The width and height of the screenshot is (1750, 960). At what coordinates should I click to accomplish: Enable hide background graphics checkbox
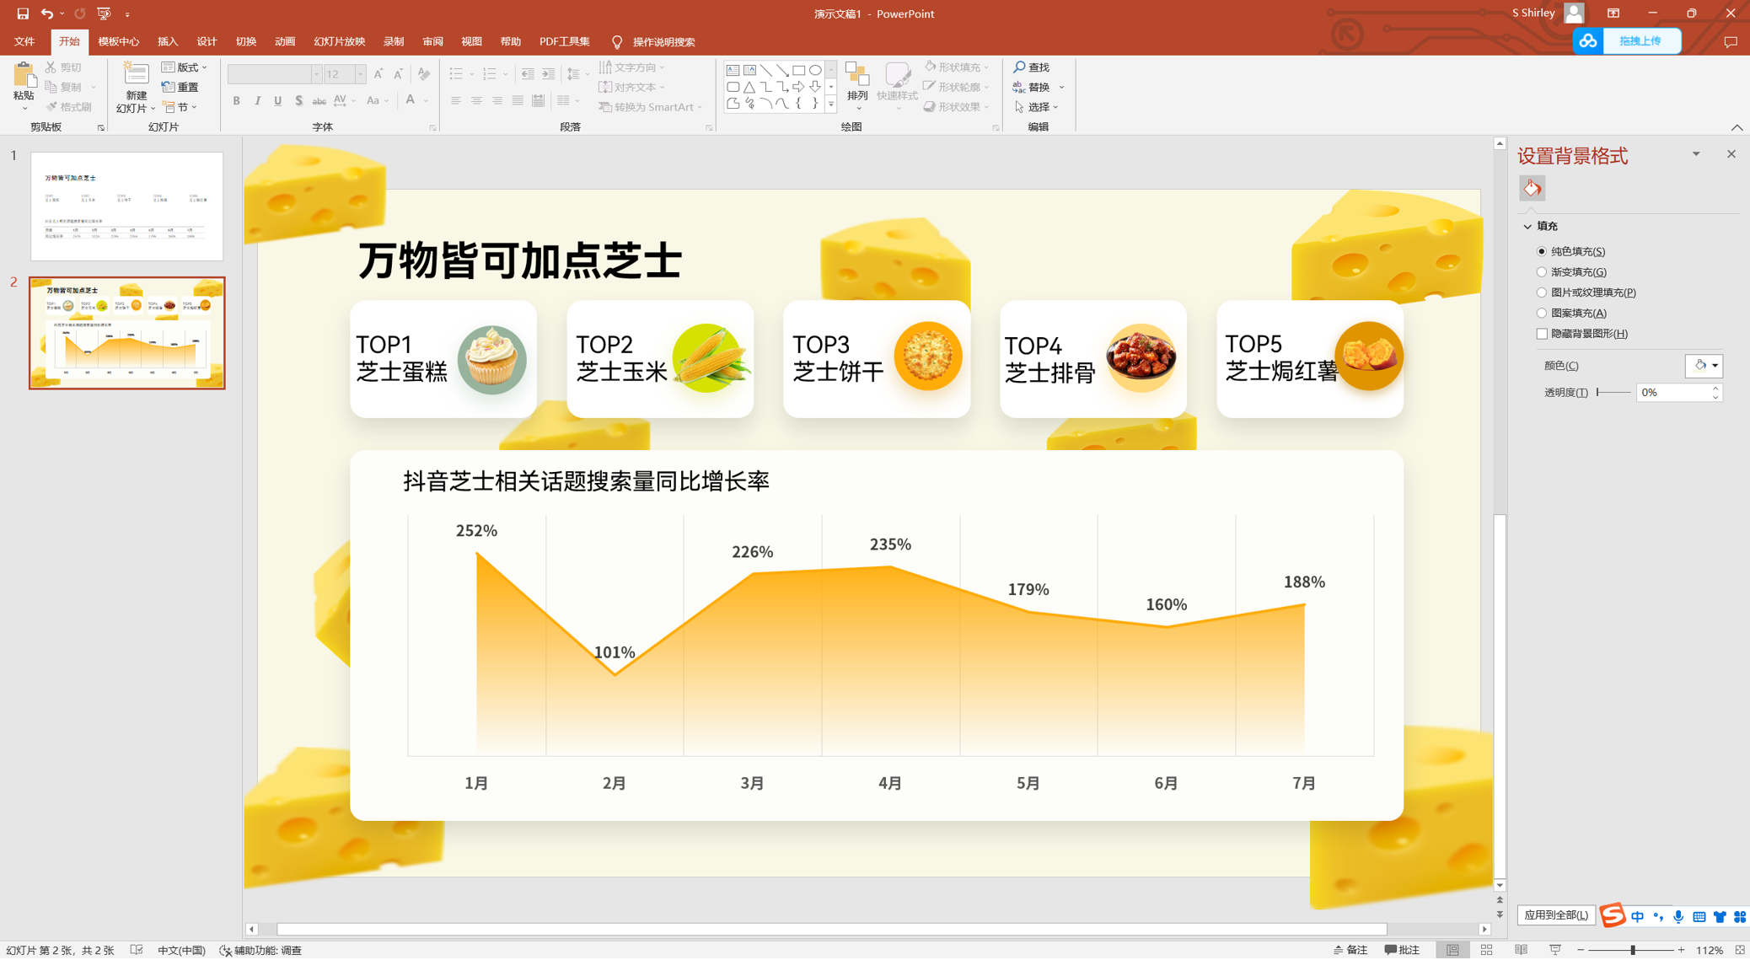[x=1542, y=334]
